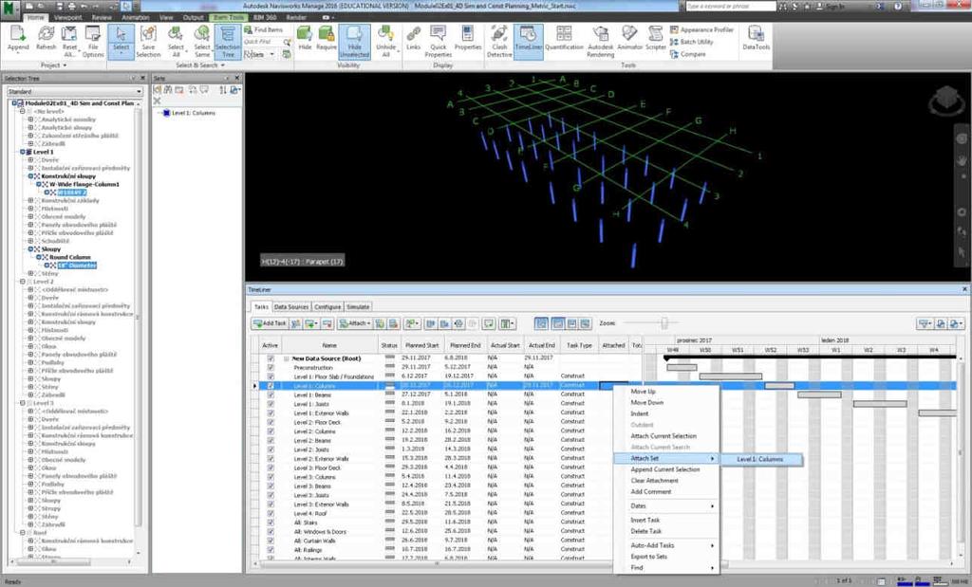Click the Planned Start column header

pos(422,345)
